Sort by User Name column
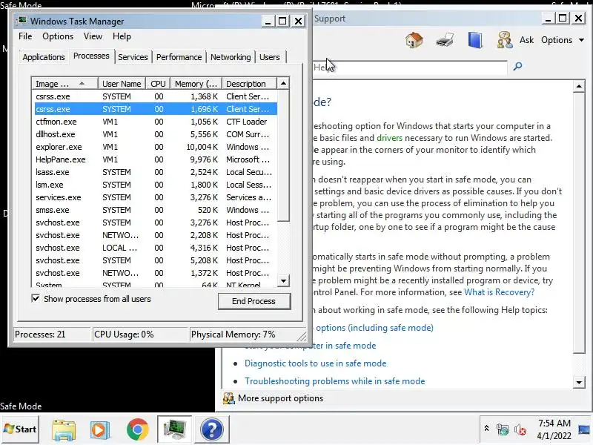 pos(122,84)
